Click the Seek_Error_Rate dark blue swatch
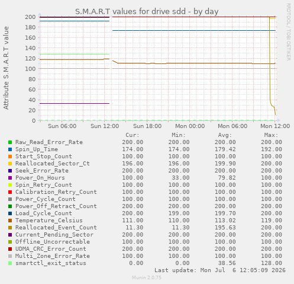Image resolution: width=294 pixels, height=284 pixels. pos(10,171)
